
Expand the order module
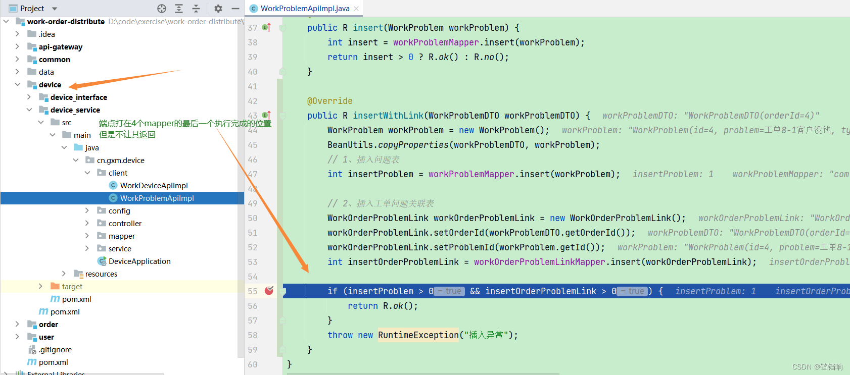18,324
